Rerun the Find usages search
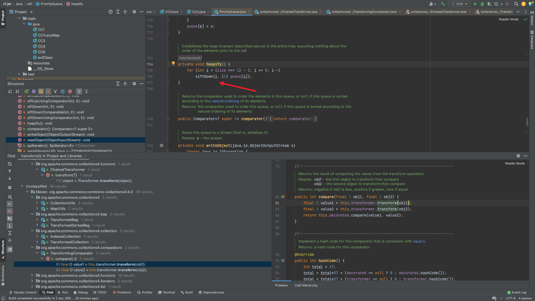Image resolution: width=535 pixels, height=301 pixels. click(10, 164)
